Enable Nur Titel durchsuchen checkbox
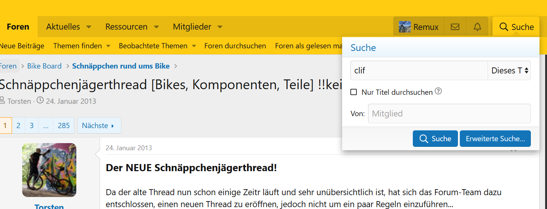 [353, 92]
